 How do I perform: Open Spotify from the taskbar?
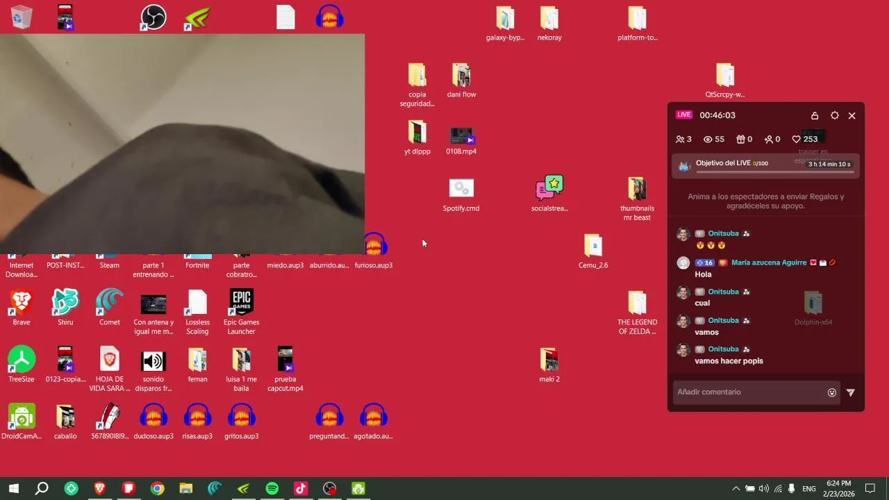[272, 489]
